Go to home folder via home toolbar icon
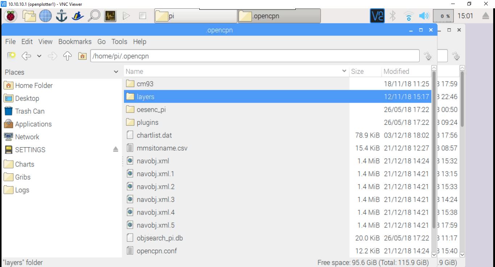The height and width of the screenshot is (267, 495). click(x=82, y=56)
